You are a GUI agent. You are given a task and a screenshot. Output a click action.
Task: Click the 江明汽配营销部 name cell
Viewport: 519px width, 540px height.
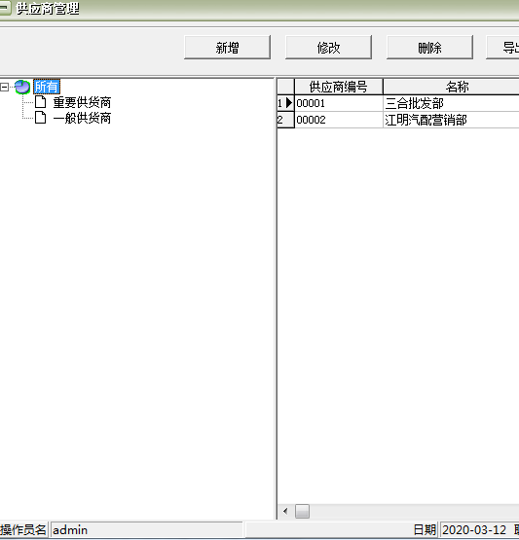click(x=451, y=120)
